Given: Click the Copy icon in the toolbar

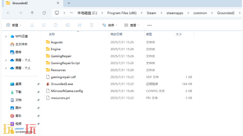Looking at the screenshot, I should (44, 25).
